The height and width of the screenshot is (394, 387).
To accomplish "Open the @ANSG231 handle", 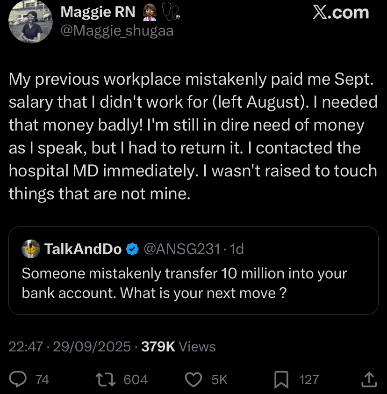I will tap(182, 250).
